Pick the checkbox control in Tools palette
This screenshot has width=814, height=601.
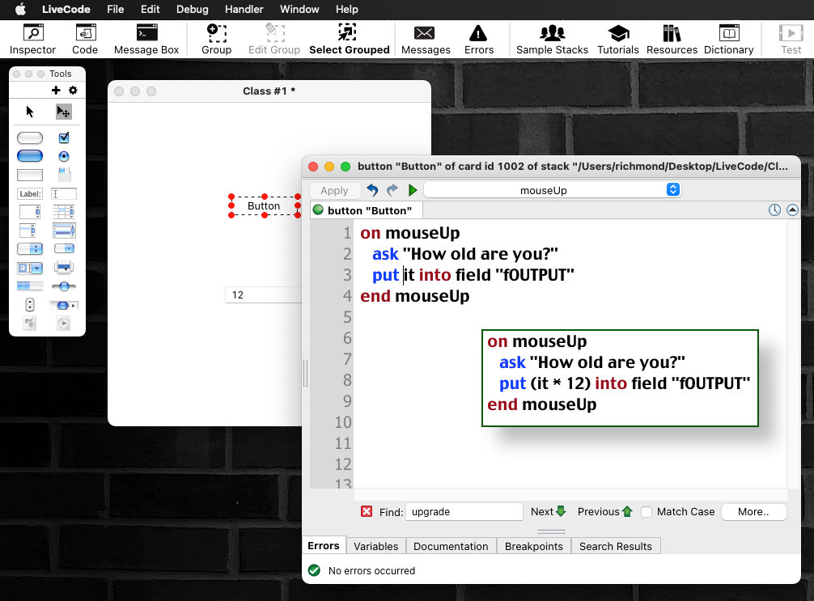click(x=64, y=138)
